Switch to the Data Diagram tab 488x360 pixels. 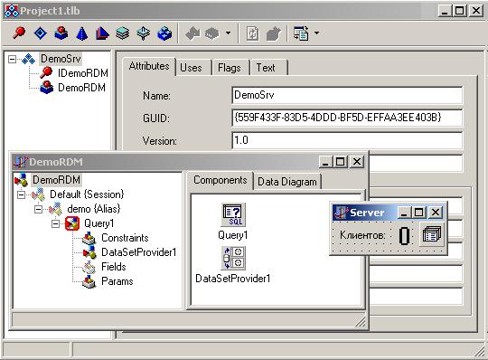(287, 182)
